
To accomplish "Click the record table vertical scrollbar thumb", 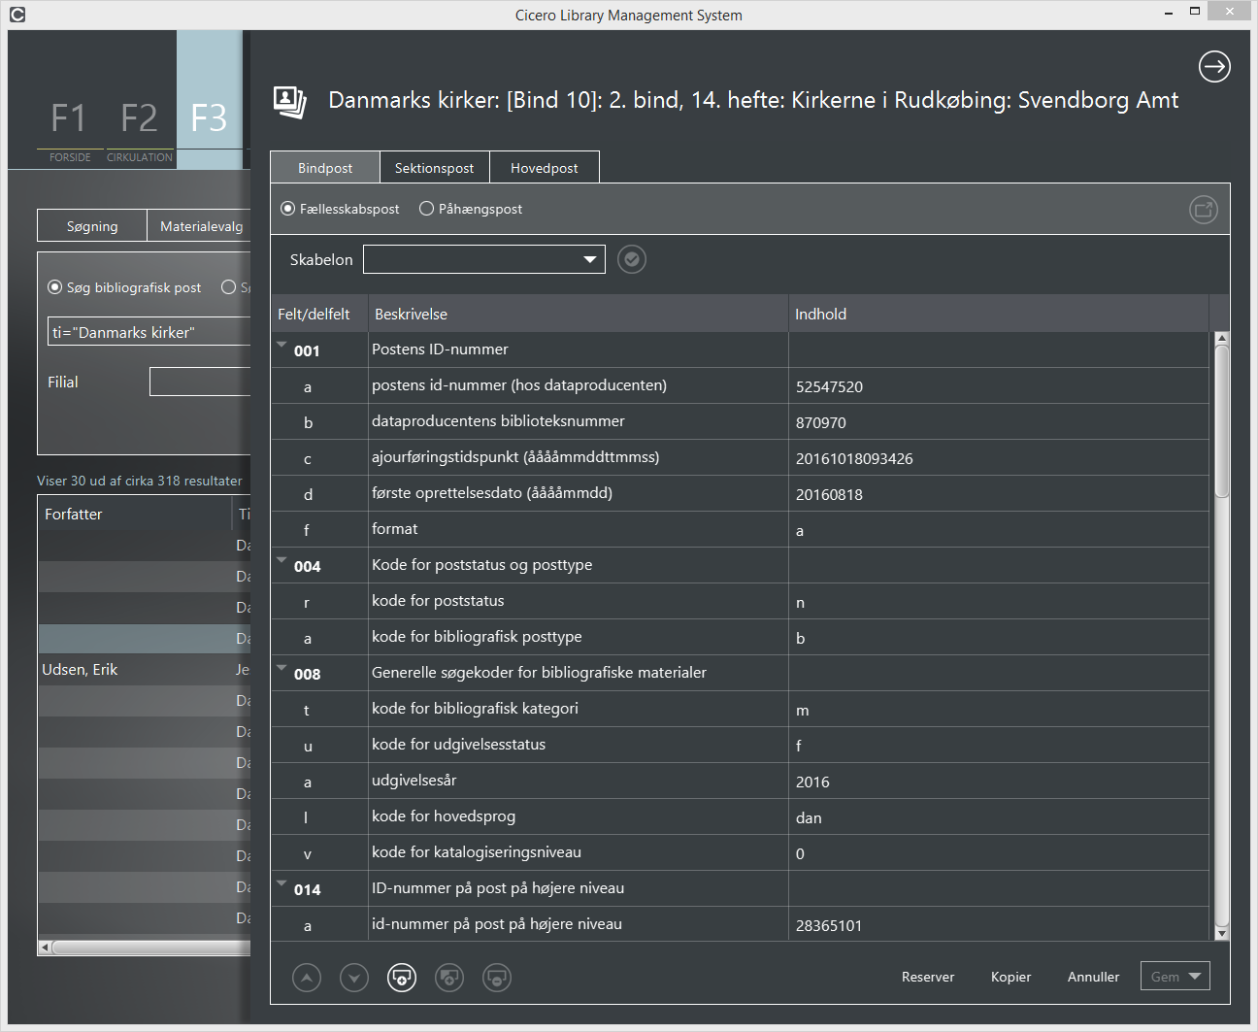I will click(x=1222, y=421).
